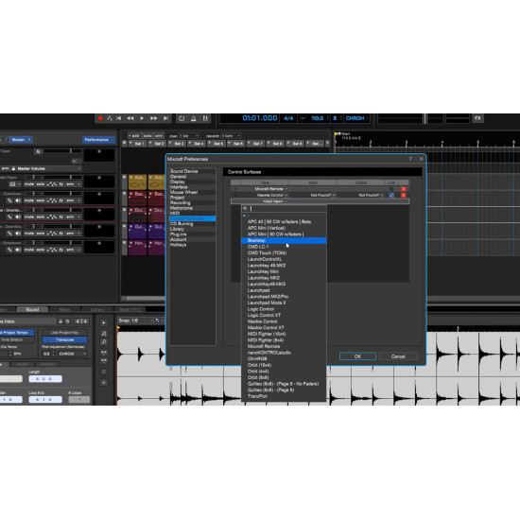This screenshot has height=520, width=520.
Task: Click Cancel in Mixcraft Preferences
Action: tap(398, 356)
